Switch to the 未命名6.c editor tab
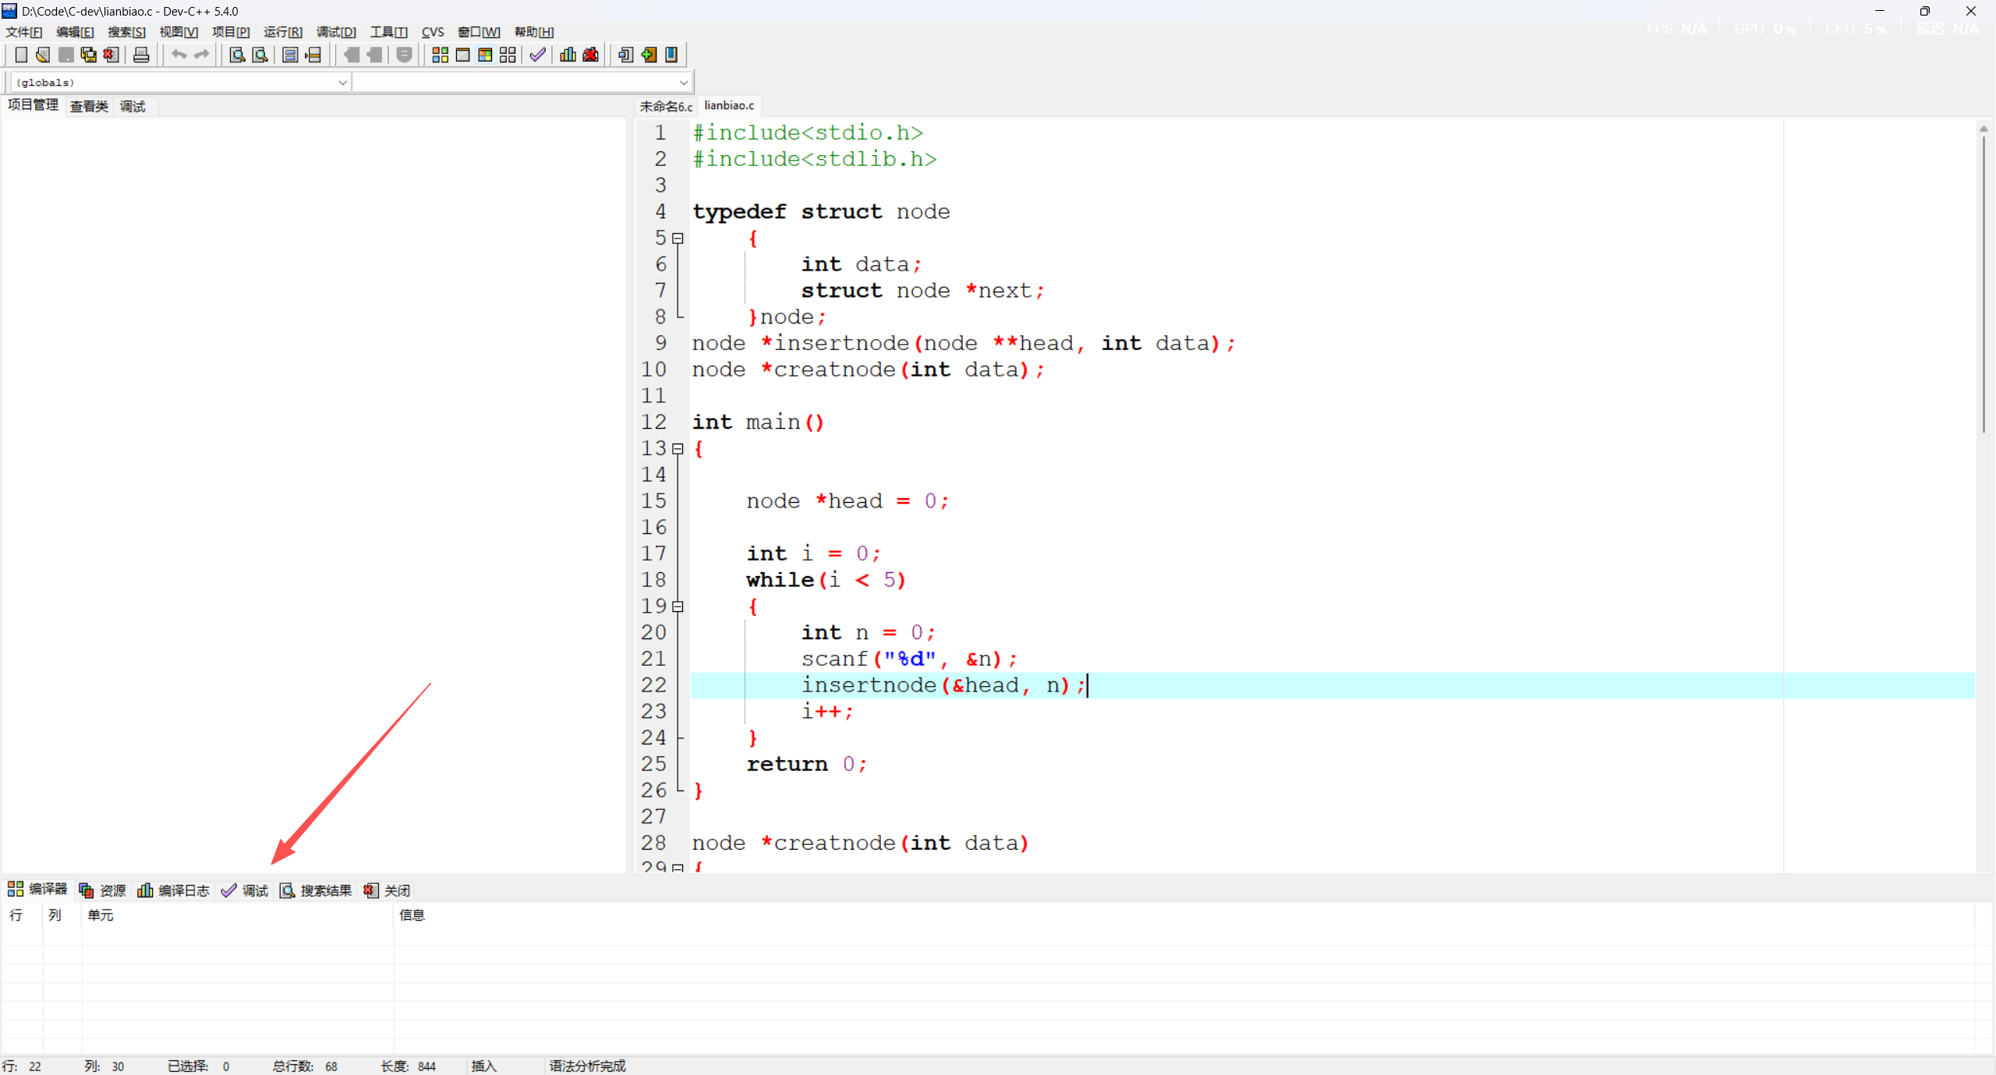 (666, 106)
